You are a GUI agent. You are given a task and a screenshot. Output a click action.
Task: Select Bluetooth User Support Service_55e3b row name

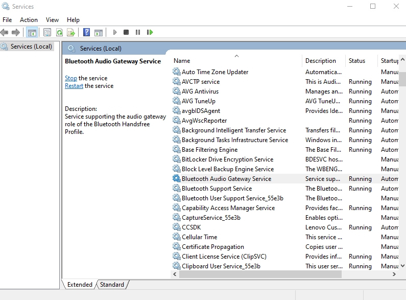click(232, 198)
